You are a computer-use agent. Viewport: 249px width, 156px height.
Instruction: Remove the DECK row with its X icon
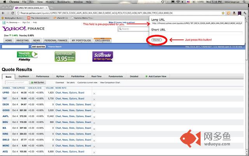[94, 105]
